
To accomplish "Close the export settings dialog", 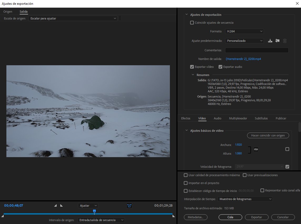I will coord(297,3).
